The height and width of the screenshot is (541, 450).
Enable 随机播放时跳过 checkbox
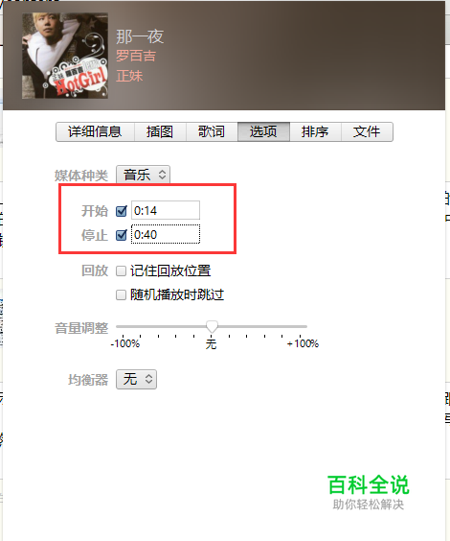(121, 295)
